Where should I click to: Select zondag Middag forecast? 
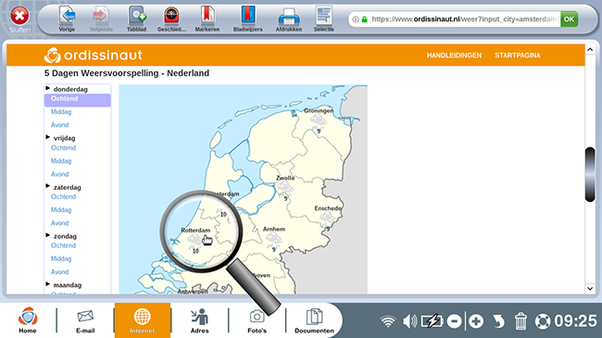pos(61,258)
